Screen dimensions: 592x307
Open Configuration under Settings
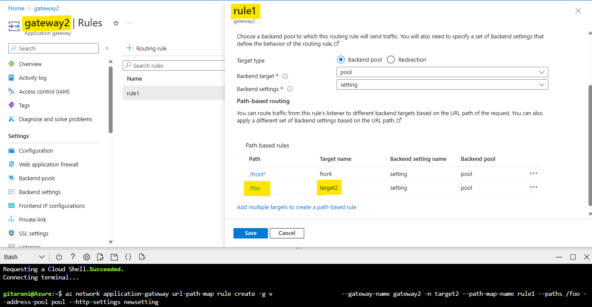pos(36,150)
